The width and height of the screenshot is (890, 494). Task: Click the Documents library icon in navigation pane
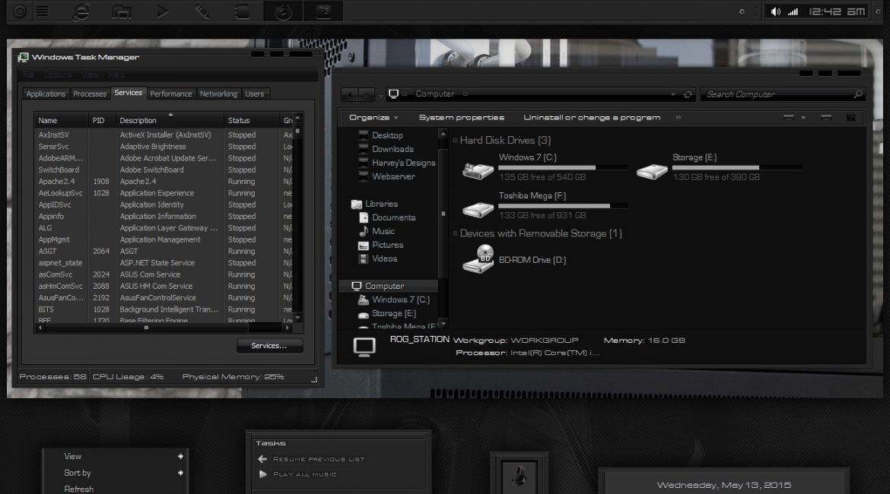(x=364, y=217)
